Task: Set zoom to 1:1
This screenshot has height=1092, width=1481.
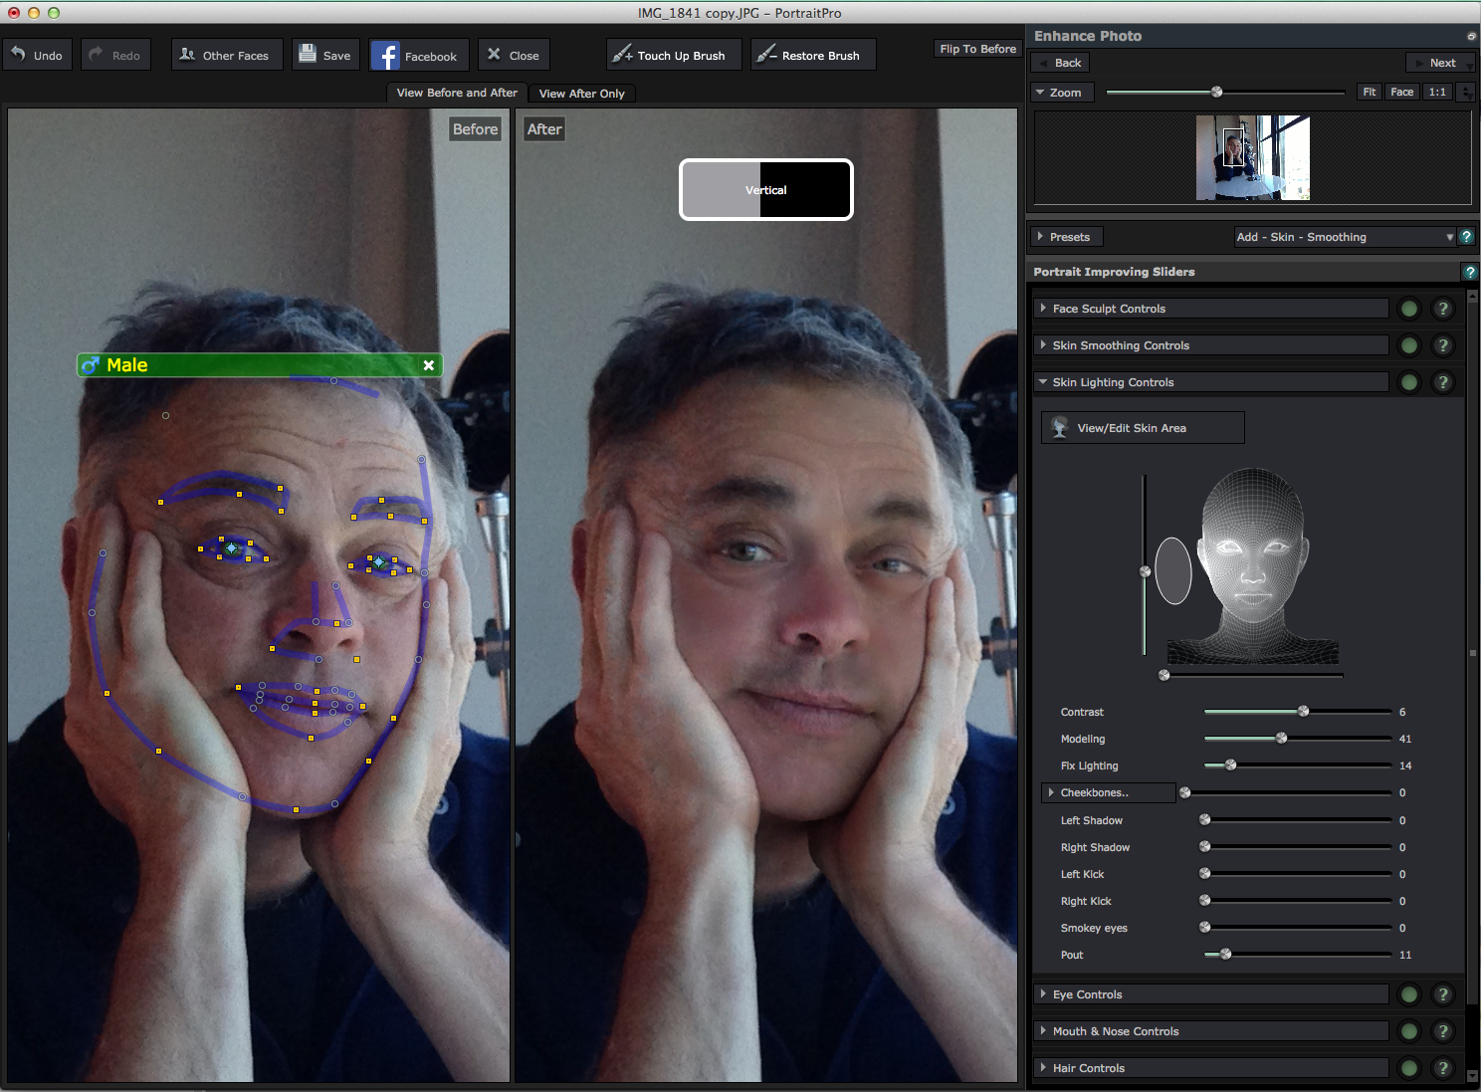Action: pos(1437,92)
